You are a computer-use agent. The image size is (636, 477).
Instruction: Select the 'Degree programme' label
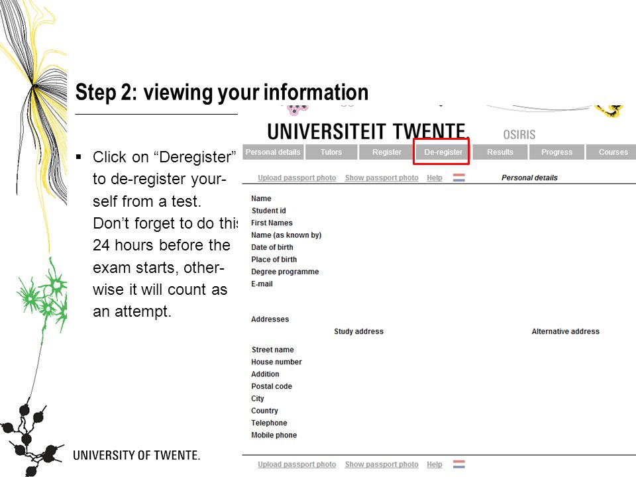click(285, 272)
